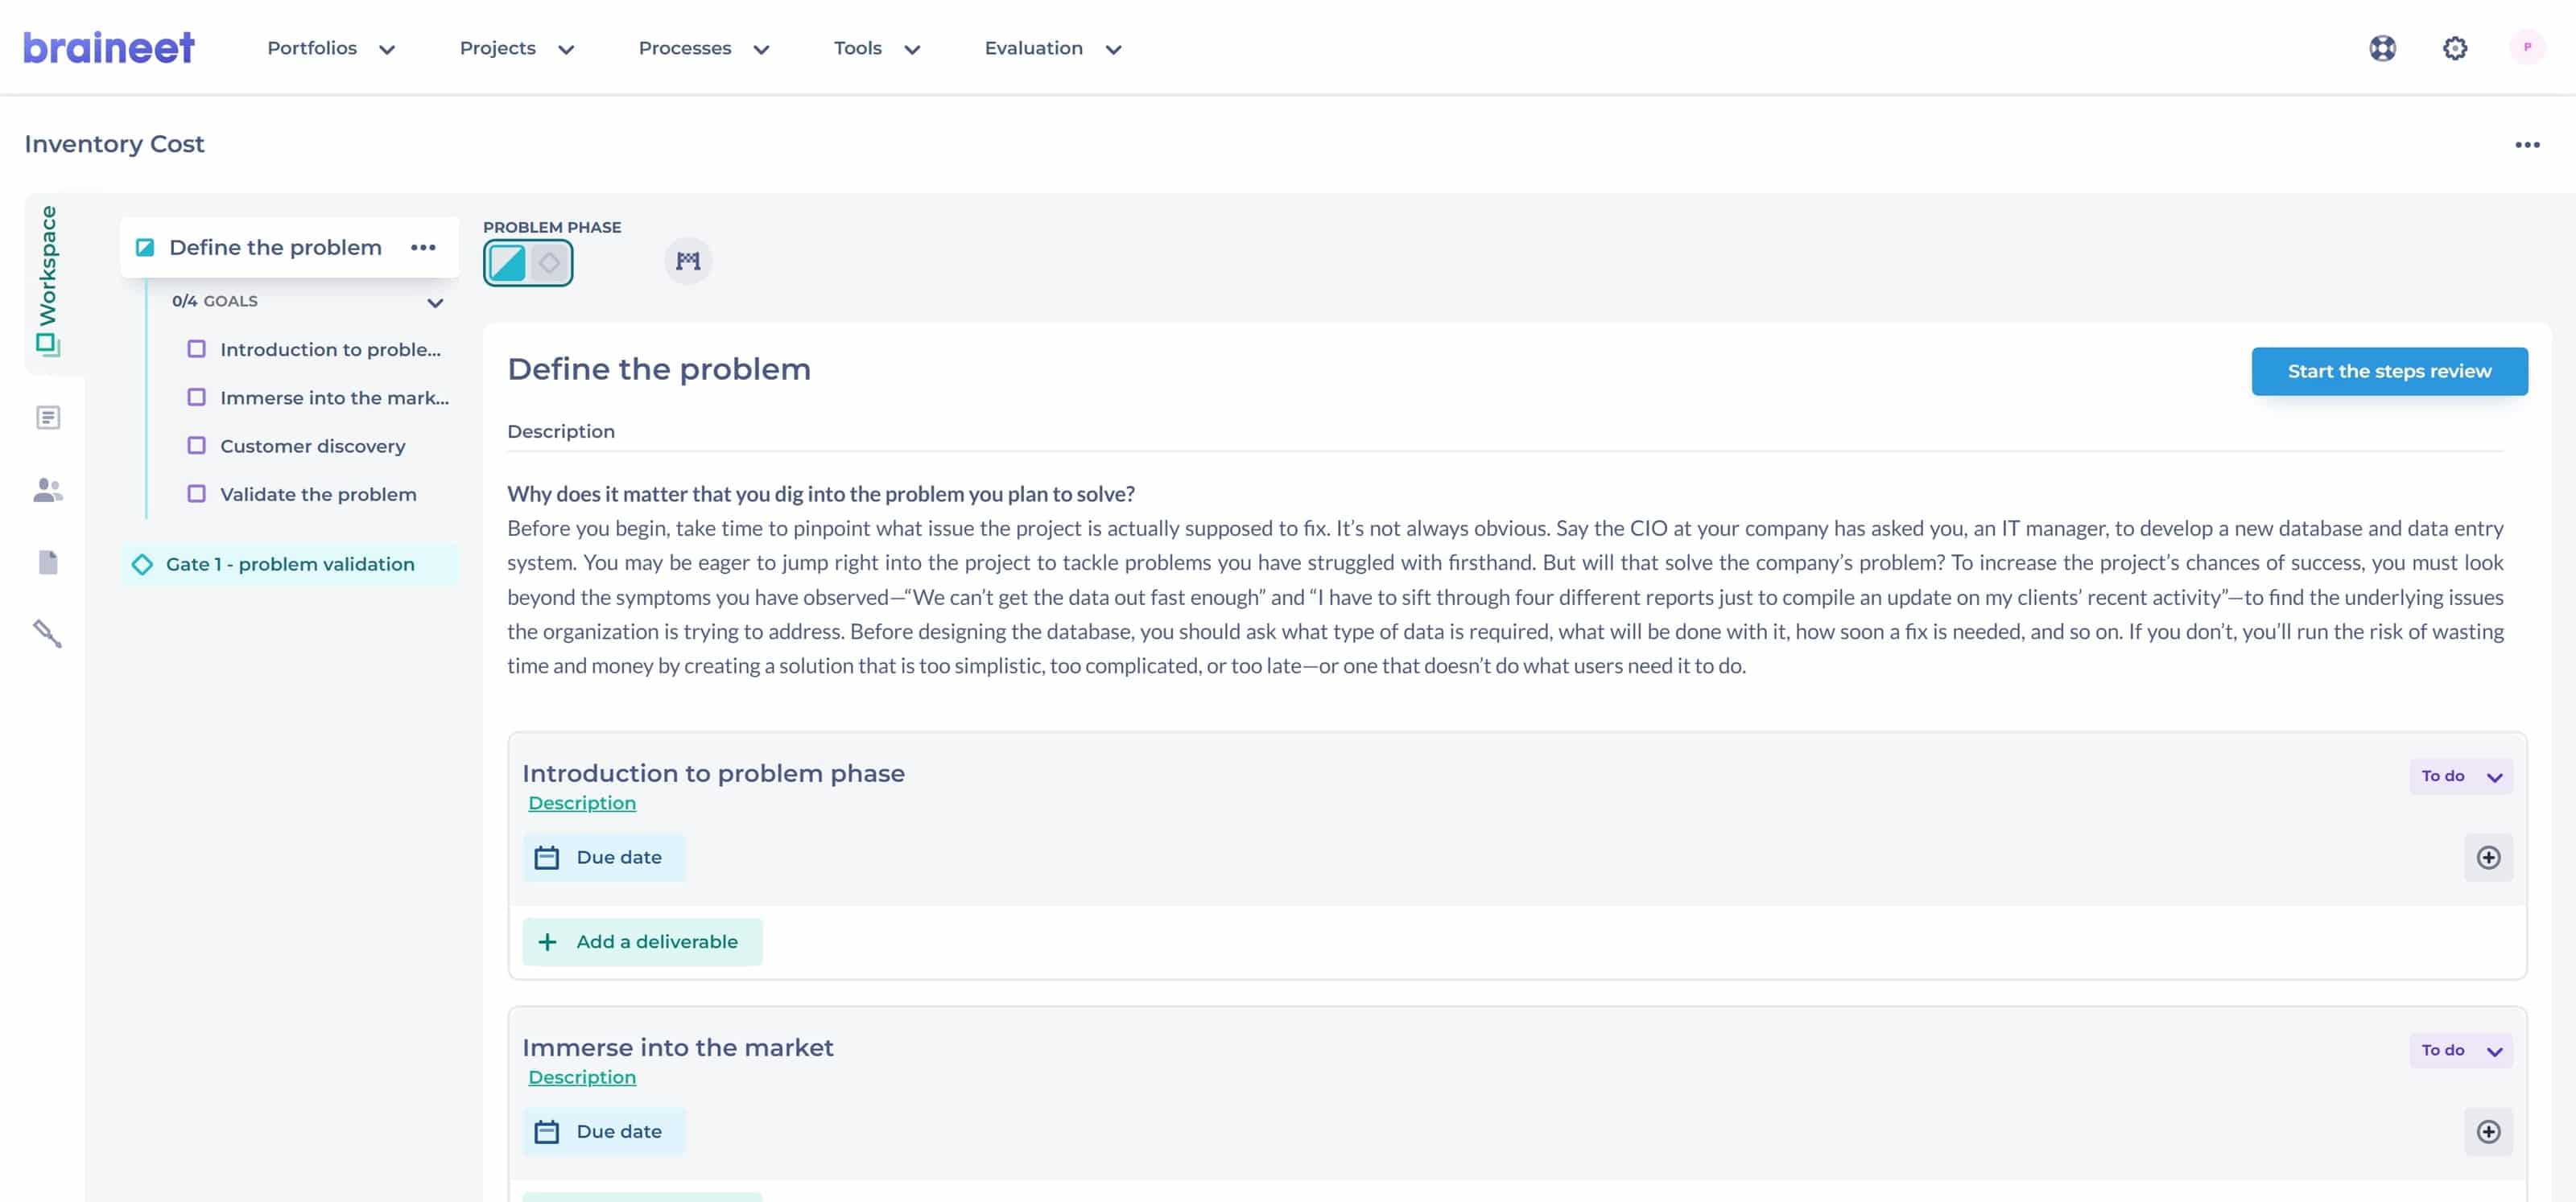Open the team members sidebar panel

(x=48, y=488)
